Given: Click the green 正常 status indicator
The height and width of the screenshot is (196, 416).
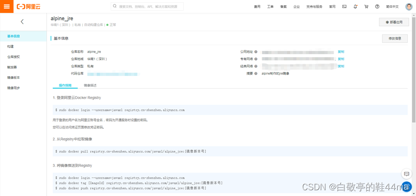Looking at the screenshot, I should point(111,25).
